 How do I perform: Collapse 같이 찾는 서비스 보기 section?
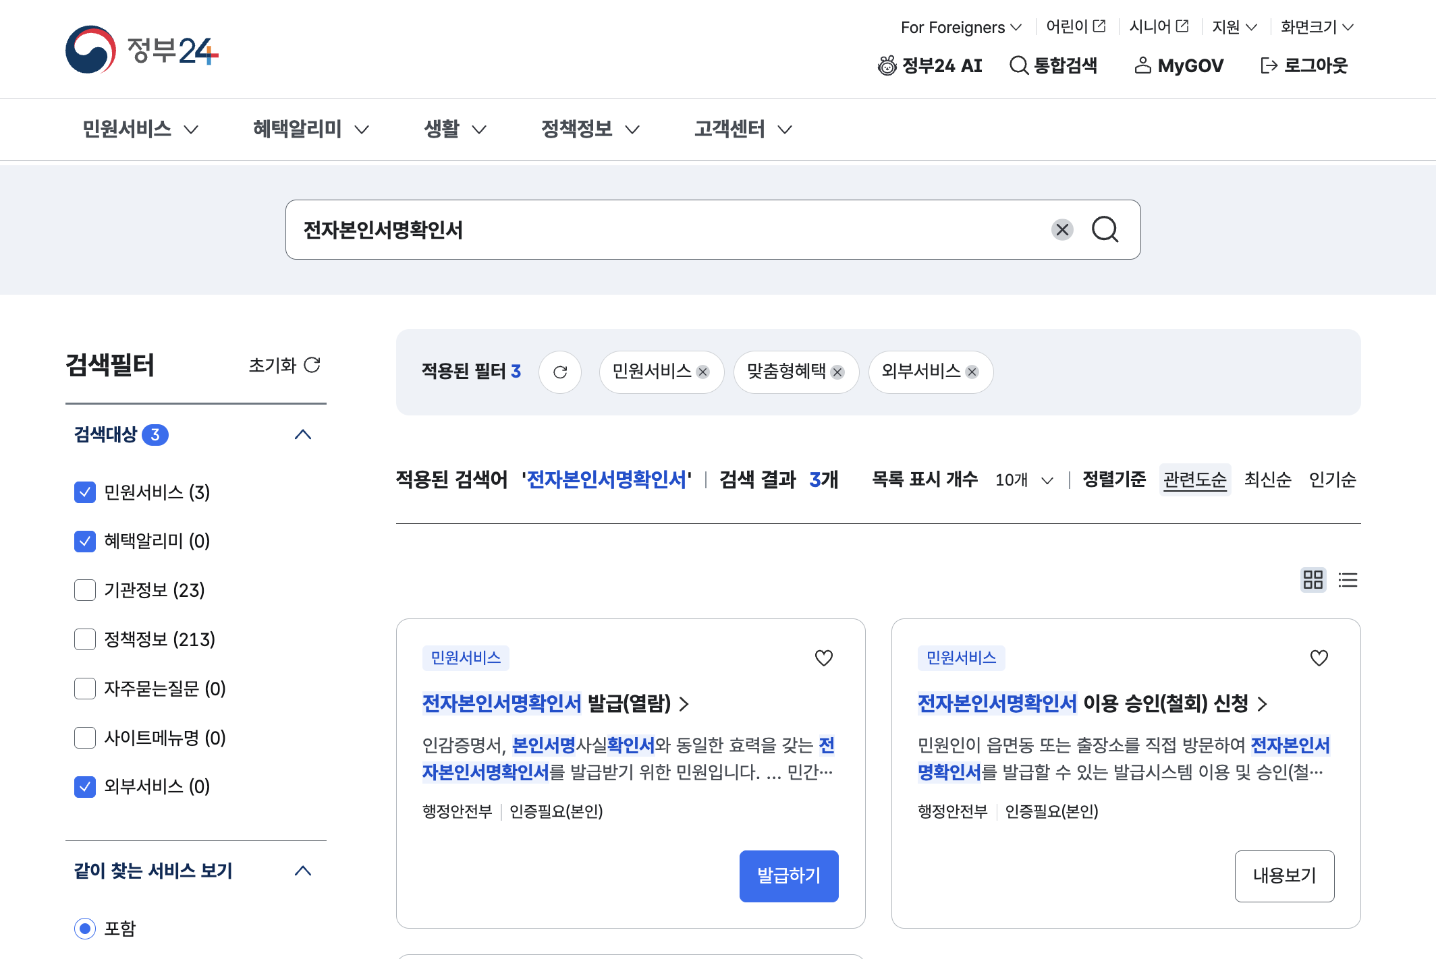(303, 871)
